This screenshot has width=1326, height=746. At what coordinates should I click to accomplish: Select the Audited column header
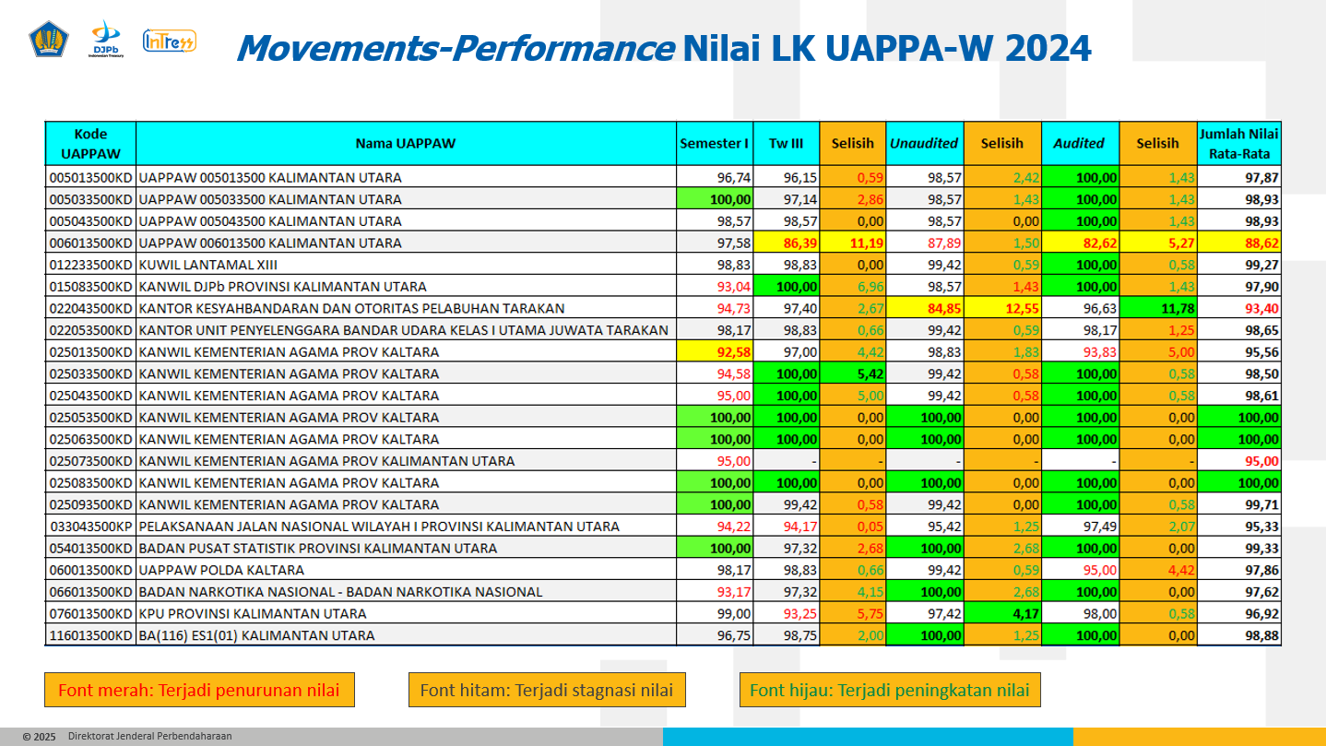[x=1079, y=143]
